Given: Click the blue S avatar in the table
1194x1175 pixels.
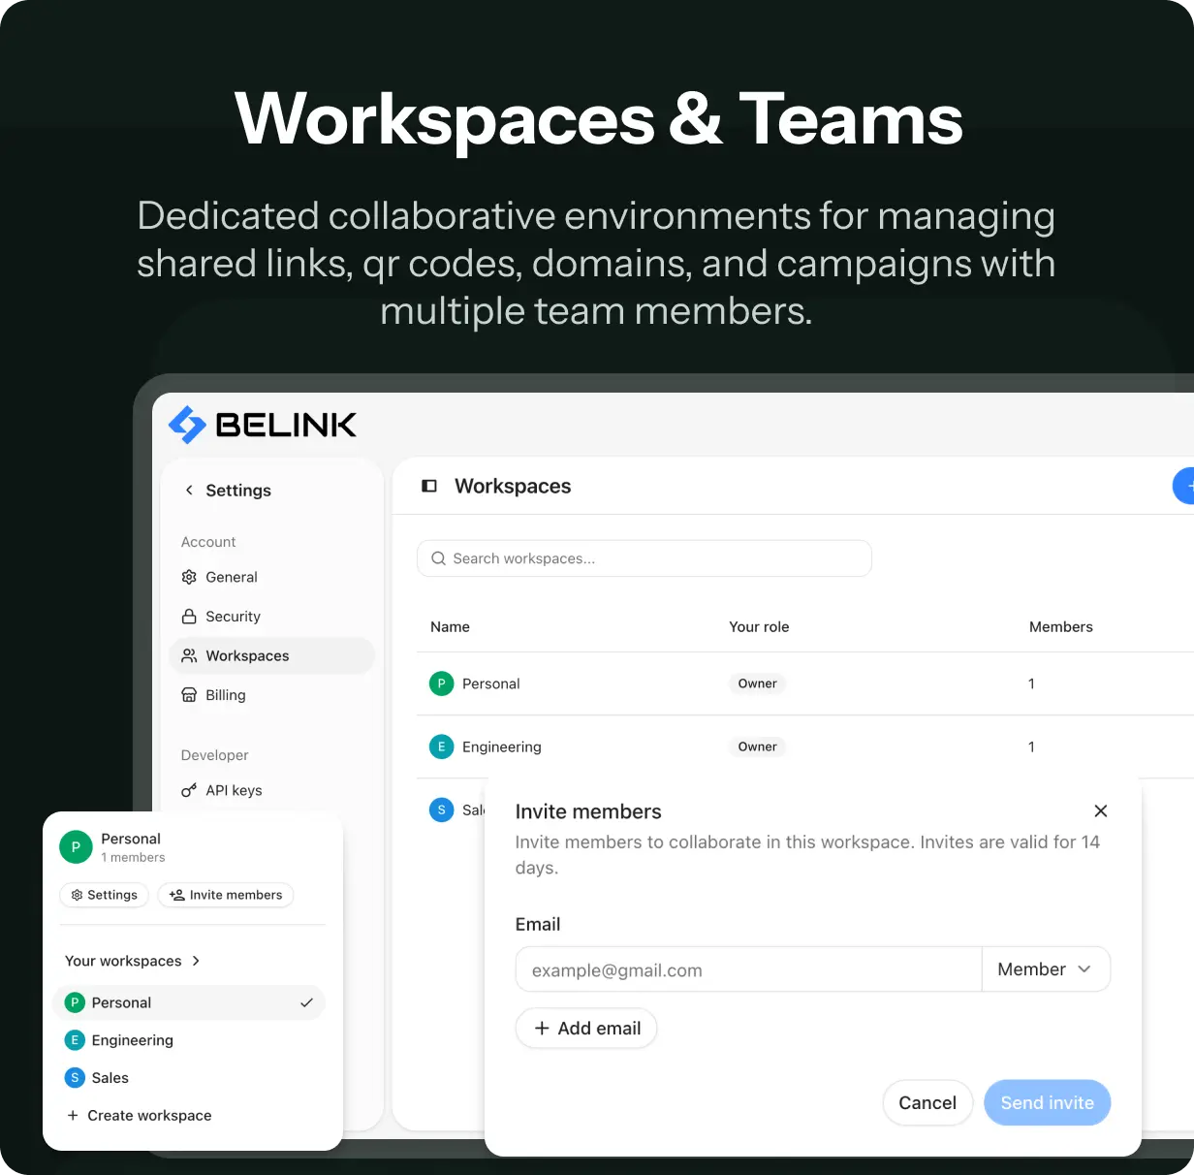Looking at the screenshot, I should click(x=441, y=810).
